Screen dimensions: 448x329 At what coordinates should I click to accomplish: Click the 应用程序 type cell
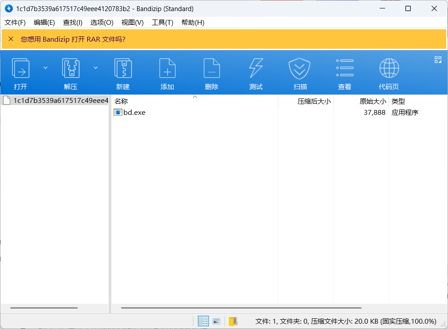pos(405,113)
